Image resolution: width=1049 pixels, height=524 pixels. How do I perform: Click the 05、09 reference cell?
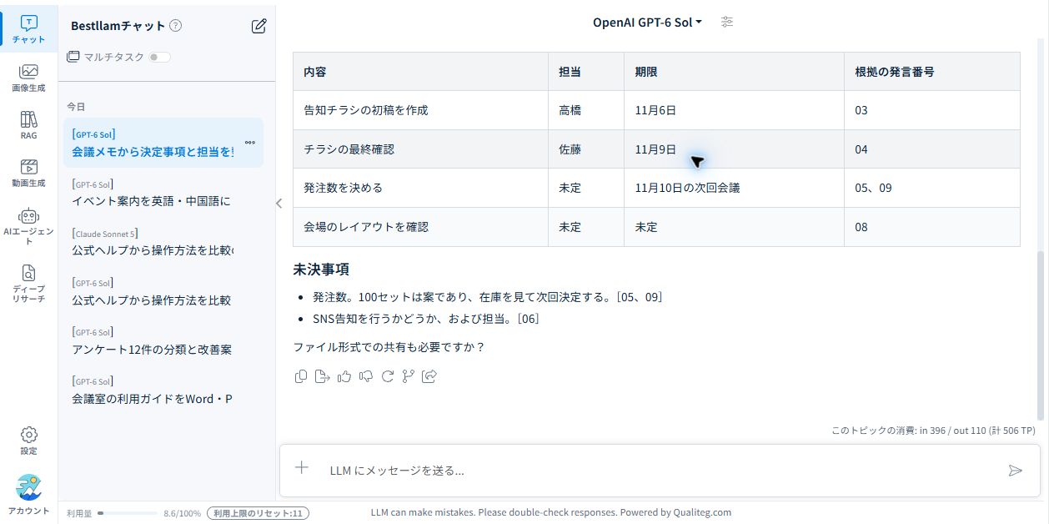pyautogui.click(x=932, y=188)
